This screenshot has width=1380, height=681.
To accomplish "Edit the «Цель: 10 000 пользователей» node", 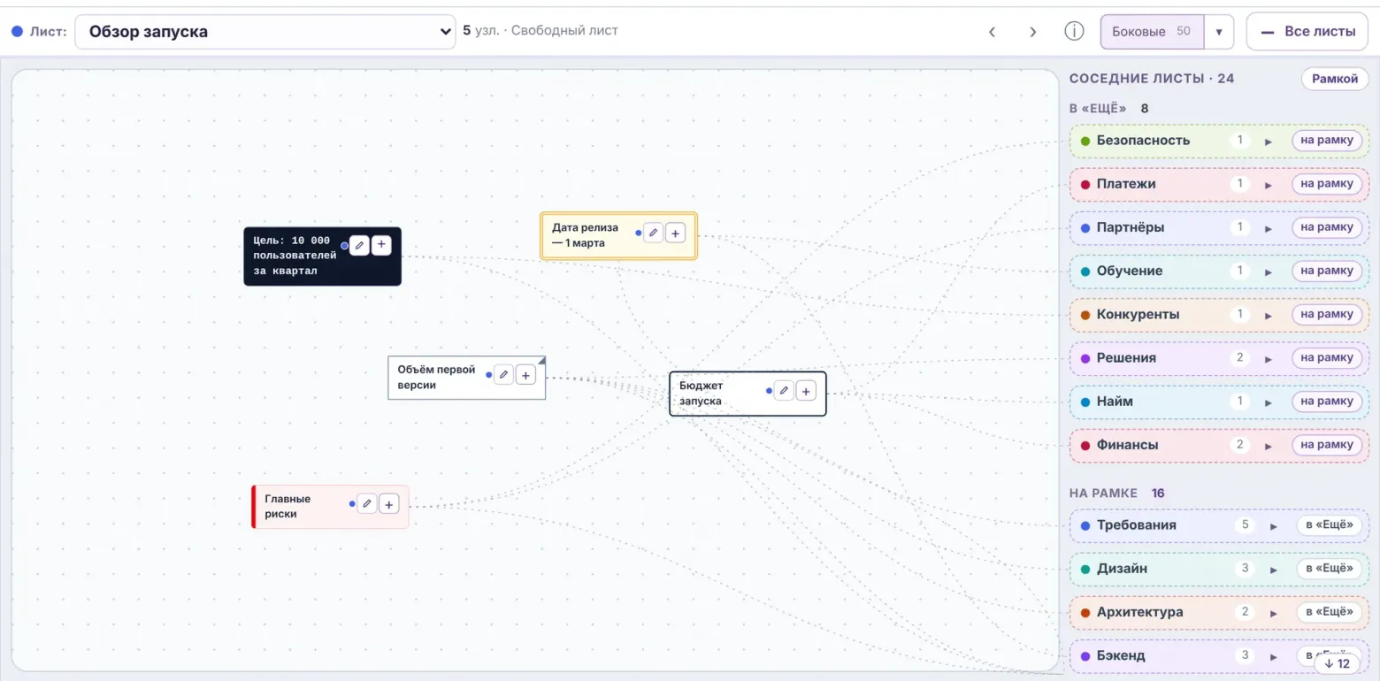I will (x=359, y=245).
